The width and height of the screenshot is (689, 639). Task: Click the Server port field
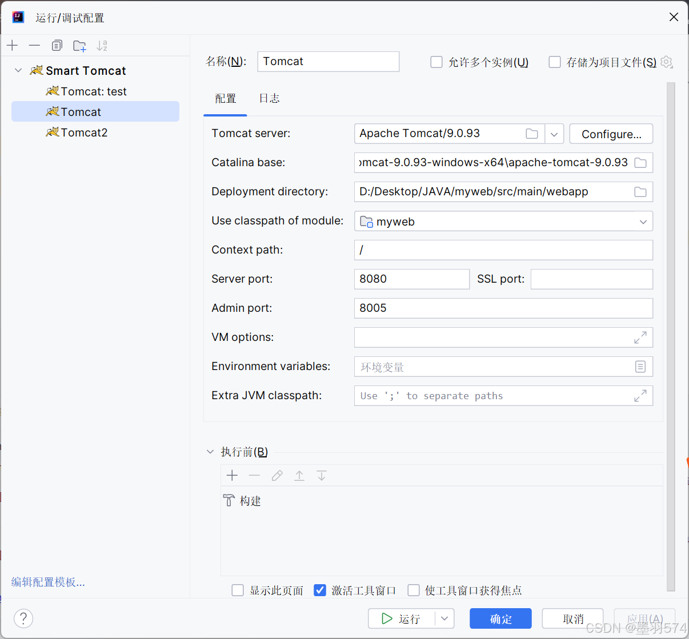(412, 279)
